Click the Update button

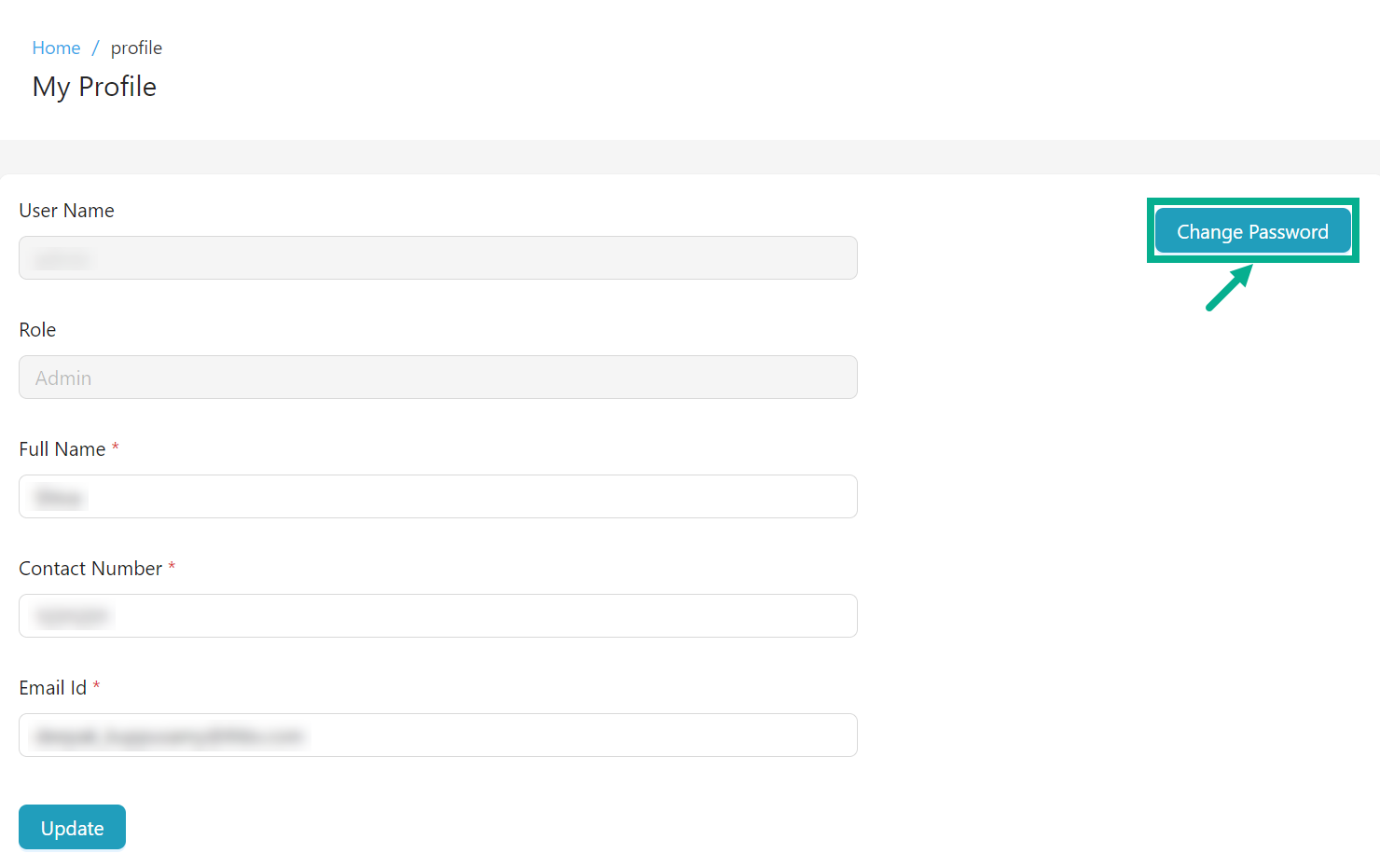72,828
